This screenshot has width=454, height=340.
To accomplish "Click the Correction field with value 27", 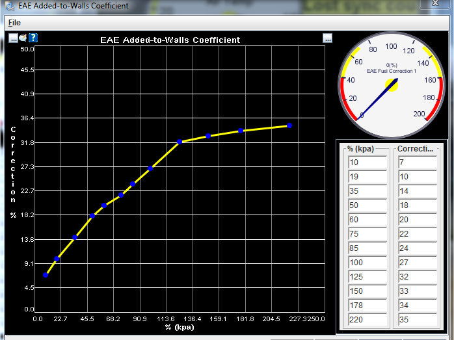I will click(417, 263).
